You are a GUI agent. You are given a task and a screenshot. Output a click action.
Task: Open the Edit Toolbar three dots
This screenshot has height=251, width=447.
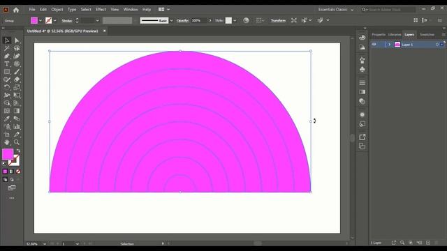click(x=12, y=198)
